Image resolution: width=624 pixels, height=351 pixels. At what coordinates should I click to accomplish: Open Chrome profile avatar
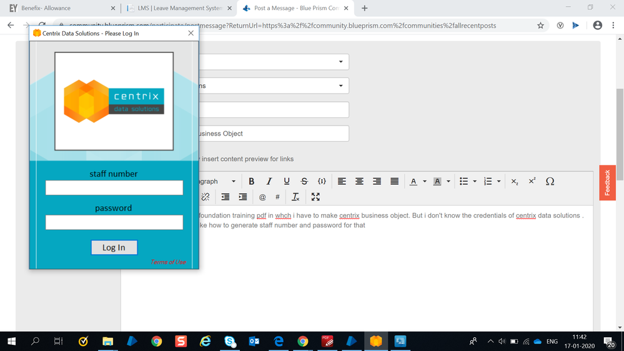click(x=597, y=26)
